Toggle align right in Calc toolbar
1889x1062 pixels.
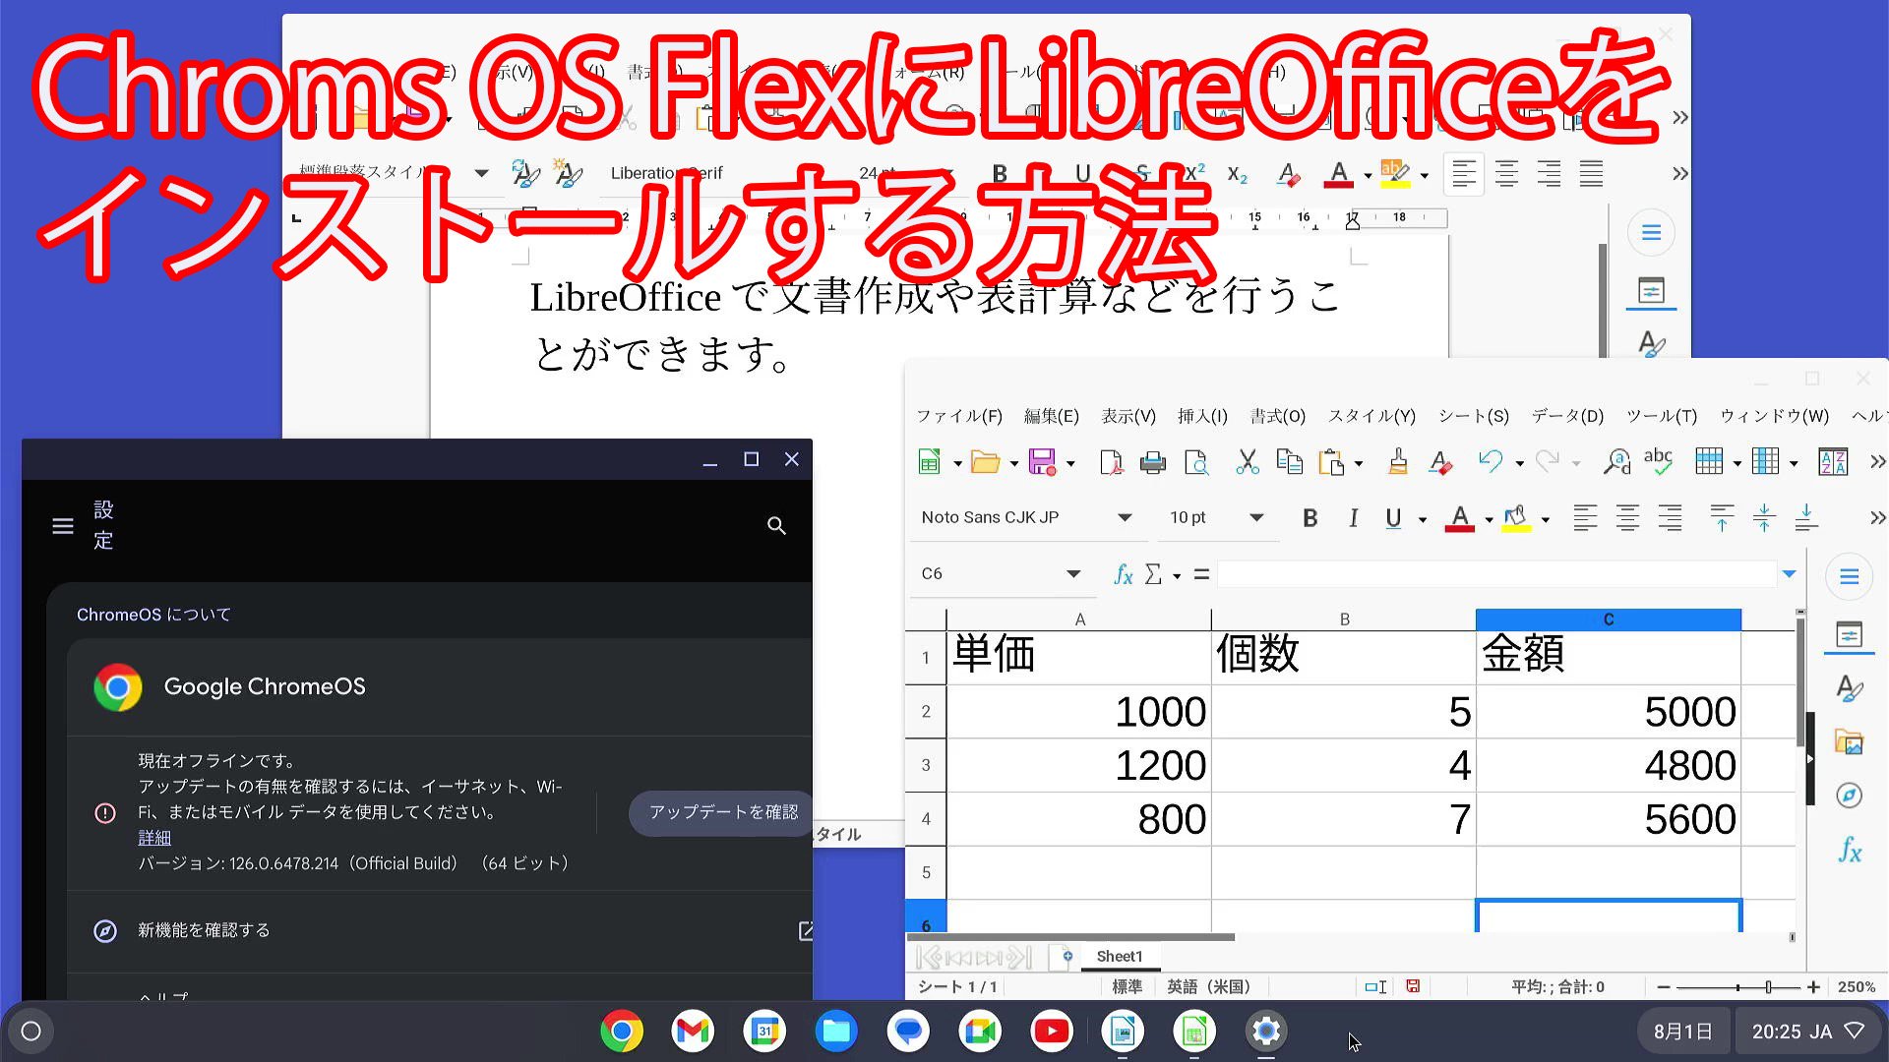tap(1670, 517)
